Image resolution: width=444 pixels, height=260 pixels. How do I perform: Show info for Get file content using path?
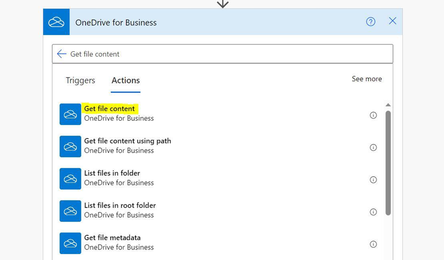point(373,147)
